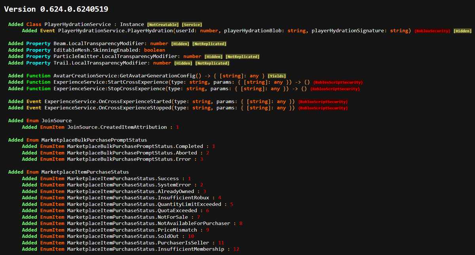
Task: Select MarketplaceItemPurchaseStatus.QuantityLimitExceeded enum item
Action: (144, 204)
